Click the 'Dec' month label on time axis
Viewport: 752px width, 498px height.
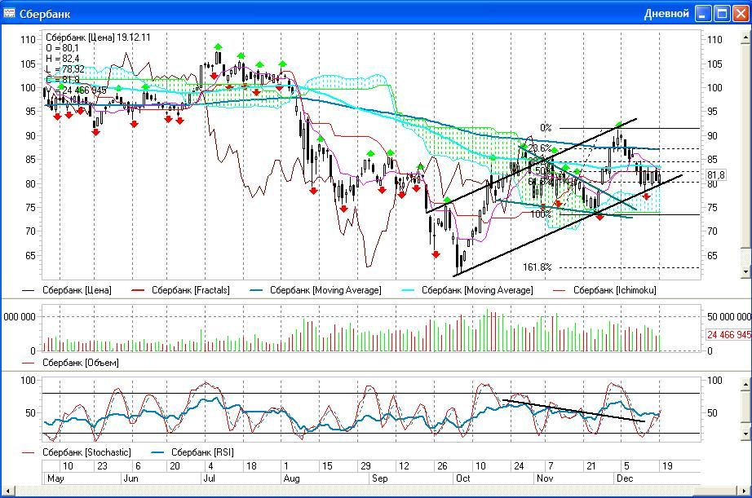pos(625,478)
